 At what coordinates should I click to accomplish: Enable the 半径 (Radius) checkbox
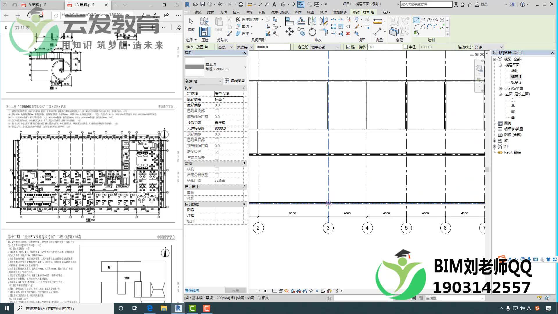[406, 47]
